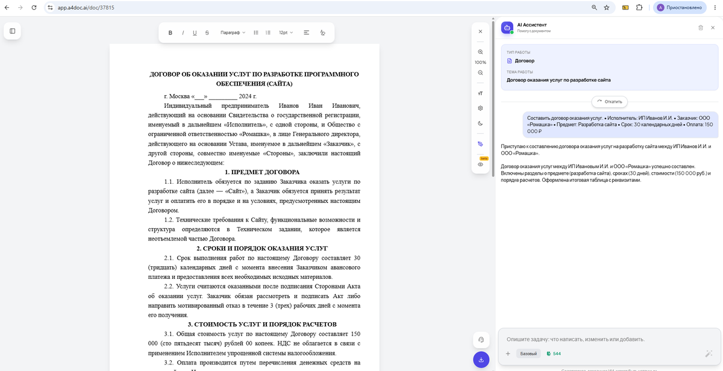The image size is (723, 371).
Task: Click the address bar URL
Action: (x=86, y=8)
